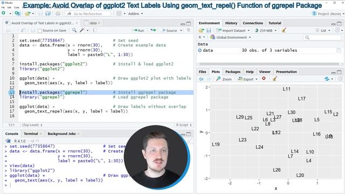Click the Zoom button in Plots pane

[224, 79]
